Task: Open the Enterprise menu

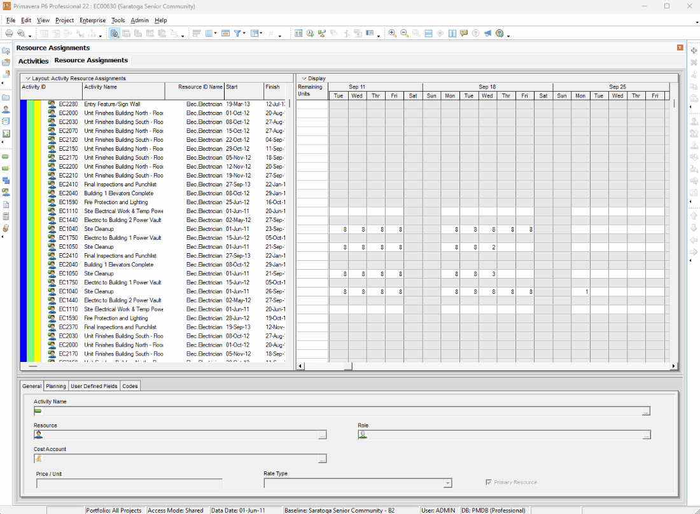Action: tap(92, 20)
